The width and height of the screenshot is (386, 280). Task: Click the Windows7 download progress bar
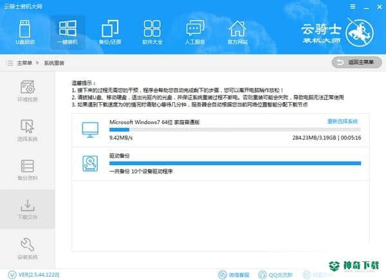[x=235, y=130]
